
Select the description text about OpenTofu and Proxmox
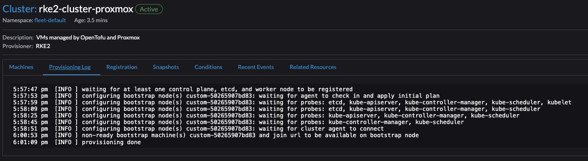pos(88,37)
